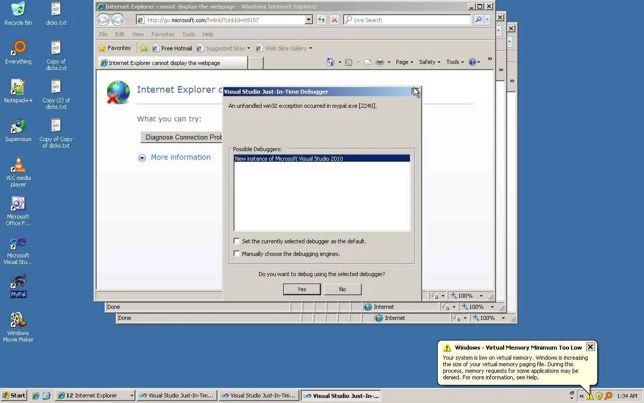Open the Safety dropdown menu
This screenshot has height=403, width=644.
click(x=429, y=62)
